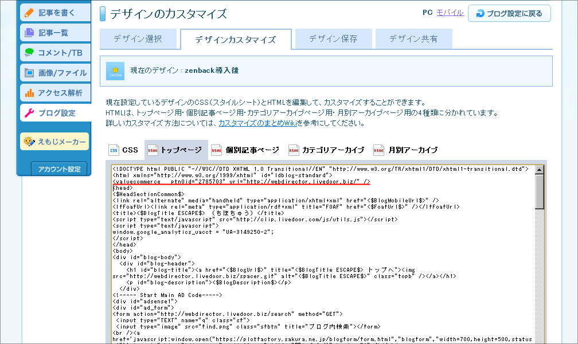Click the smiley icon for えもじメーカー
This screenshot has height=344, width=578.
pyautogui.click(x=29, y=141)
